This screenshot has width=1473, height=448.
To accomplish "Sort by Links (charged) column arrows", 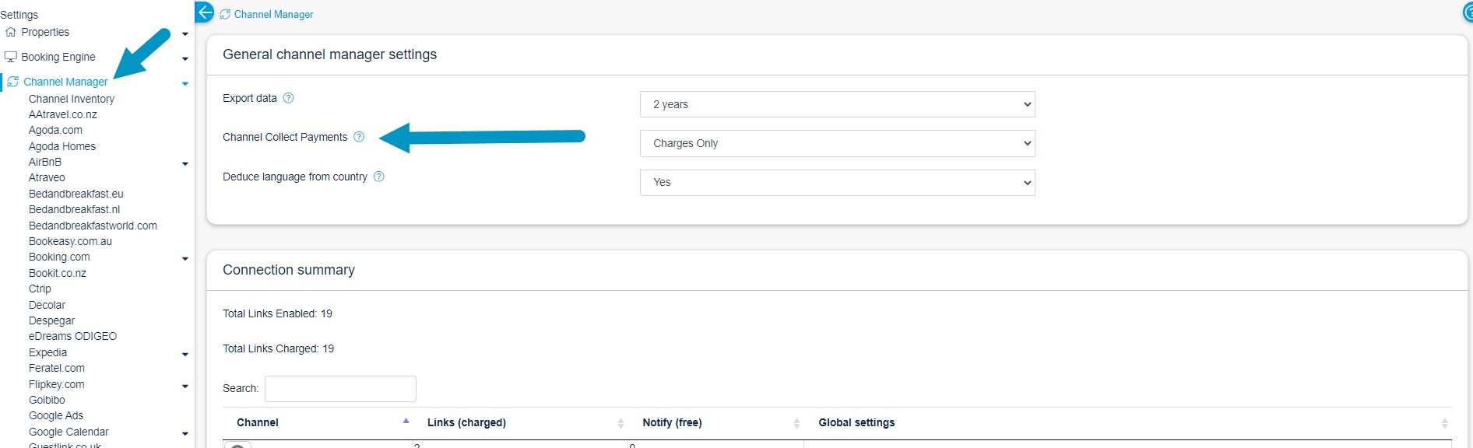I will [x=620, y=423].
